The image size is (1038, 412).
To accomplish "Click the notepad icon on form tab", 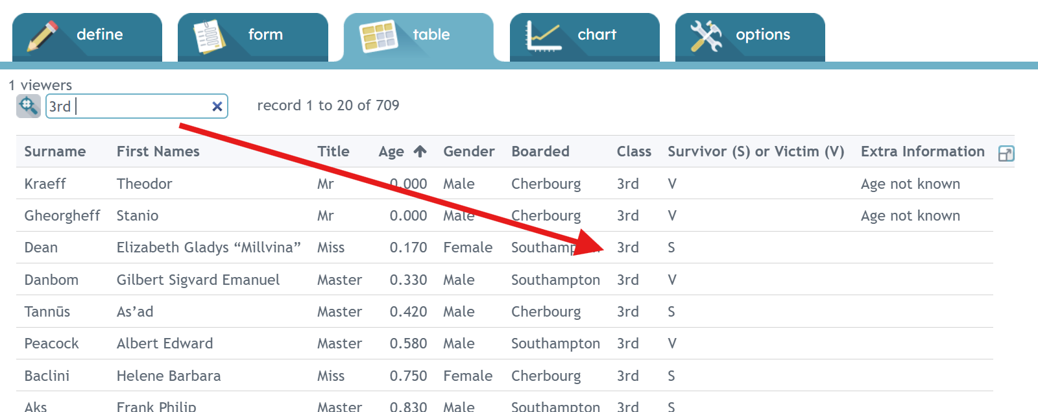I will (x=210, y=36).
